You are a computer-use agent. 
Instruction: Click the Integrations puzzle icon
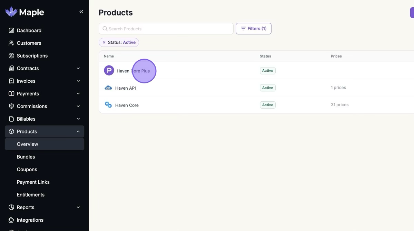point(11,220)
